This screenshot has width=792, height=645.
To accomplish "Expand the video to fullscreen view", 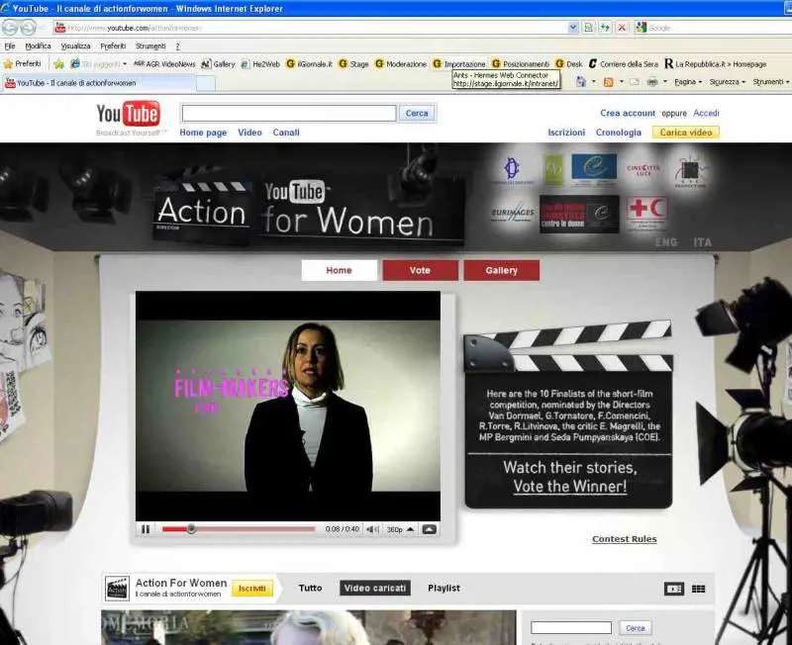I will point(429,529).
